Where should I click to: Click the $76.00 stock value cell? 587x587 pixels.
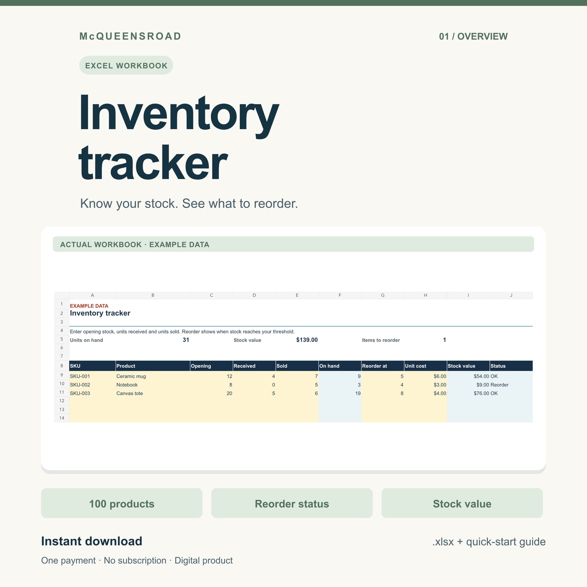pos(468,393)
